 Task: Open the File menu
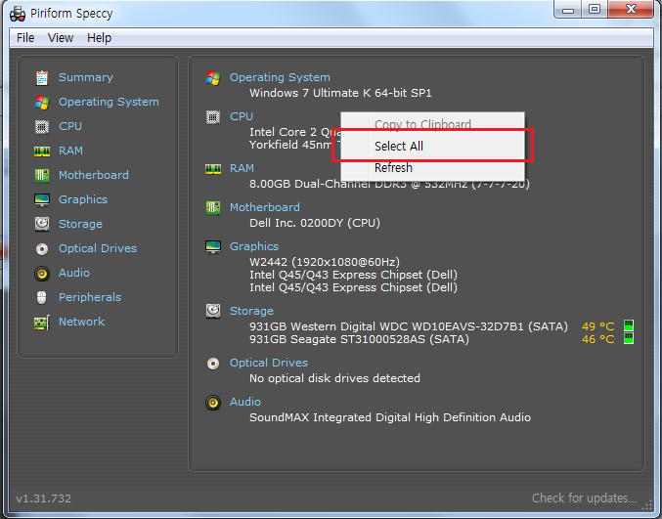[25, 38]
